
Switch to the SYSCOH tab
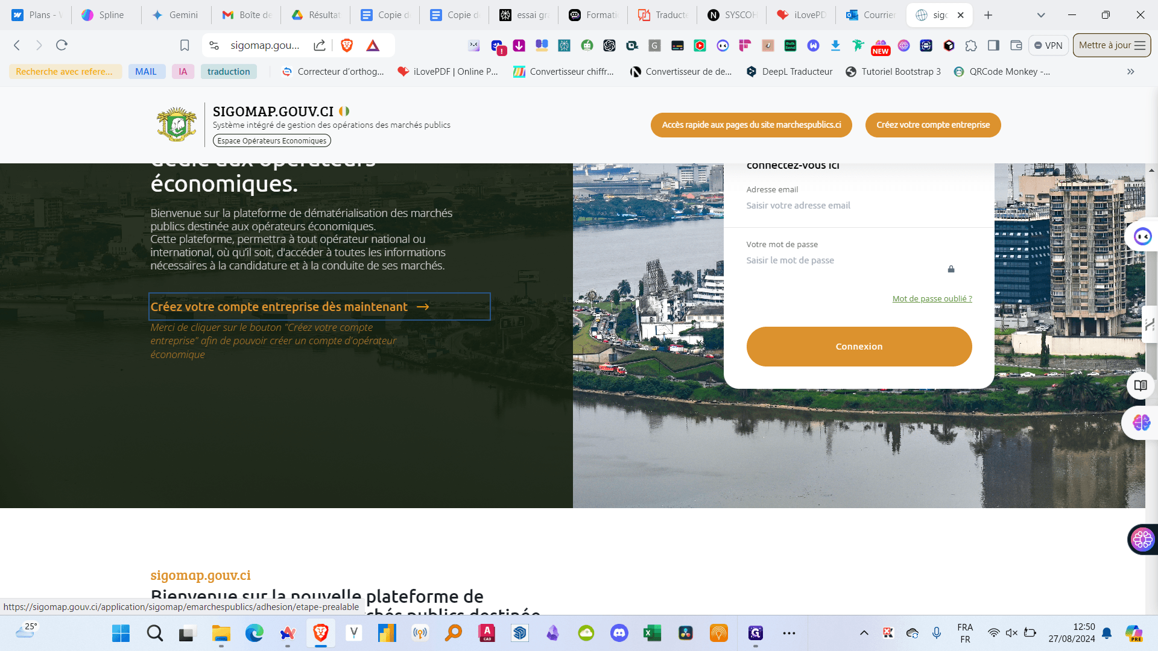(x=732, y=15)
